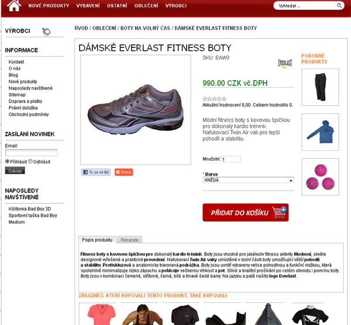Click the home icon in navigation bar
The image size is (351, 325).
tap(14, 6)
